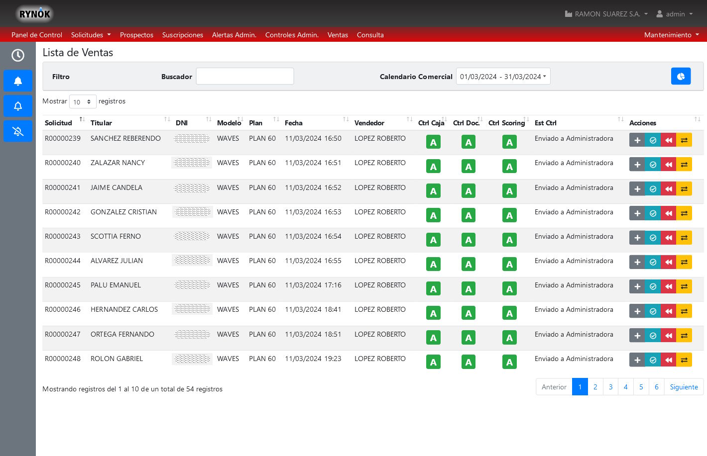Click the Ctrl Caja status badge for R00000243
The width and height of the screenshot is (707, 456).
(433, 240)
